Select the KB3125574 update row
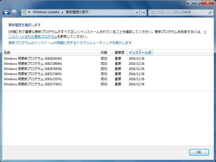 click(108, 79)
